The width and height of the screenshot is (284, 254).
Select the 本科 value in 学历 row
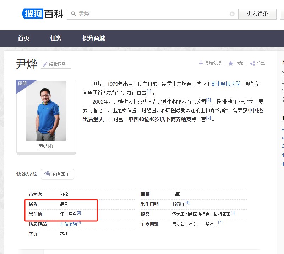click(x=64, y=234)
